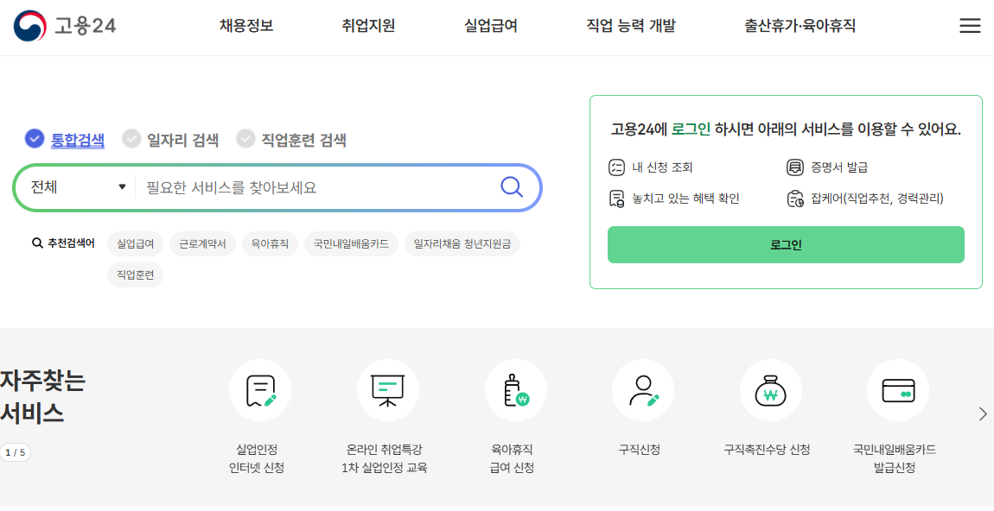This screenshot has width=994, height=511.
Task: Open the hamburger menu icon
Action: coord(970,26)
